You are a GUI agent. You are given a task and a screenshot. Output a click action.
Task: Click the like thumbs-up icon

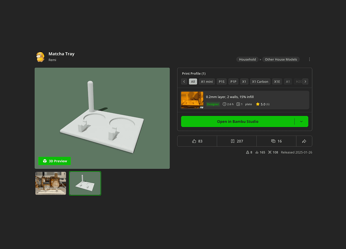(x=194, y=141)
